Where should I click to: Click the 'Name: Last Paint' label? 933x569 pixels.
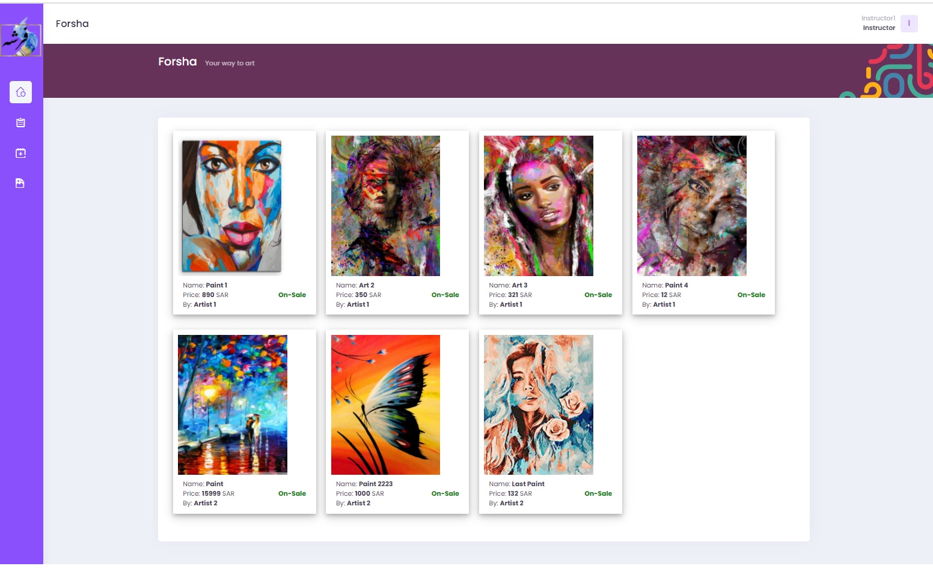(517, 484)
